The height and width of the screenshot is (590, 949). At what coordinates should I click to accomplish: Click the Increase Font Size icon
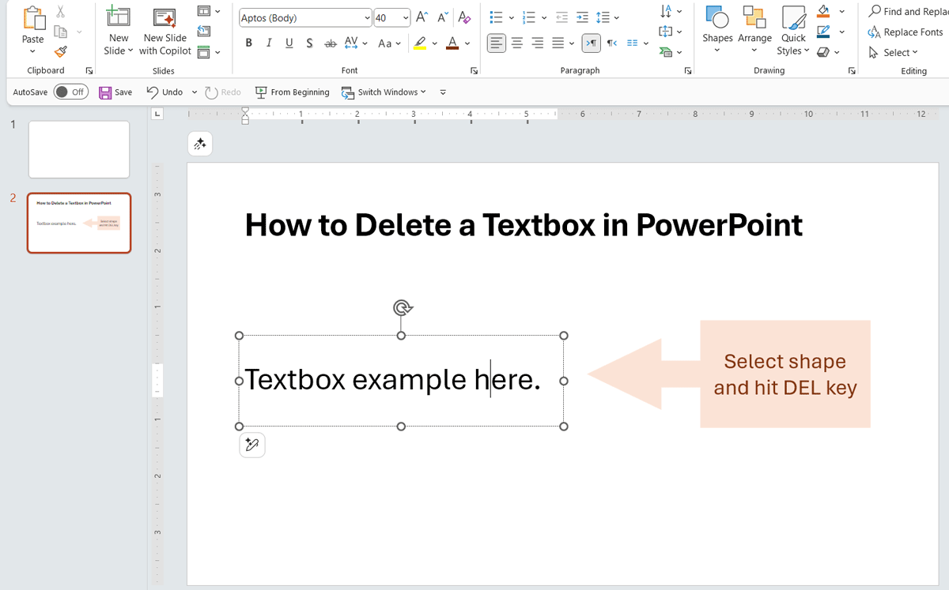pos(422,17)
